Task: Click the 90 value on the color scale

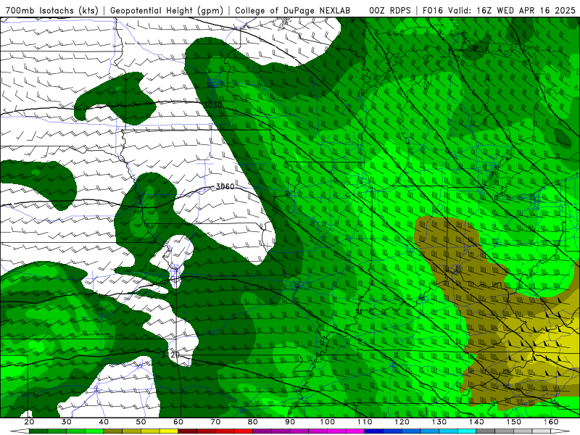Action: [290, 422]
